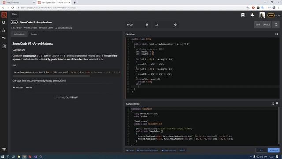Open Windows taskbar search icon
Image resolution: width=282 pixels, height=159 pixels.
8,157
